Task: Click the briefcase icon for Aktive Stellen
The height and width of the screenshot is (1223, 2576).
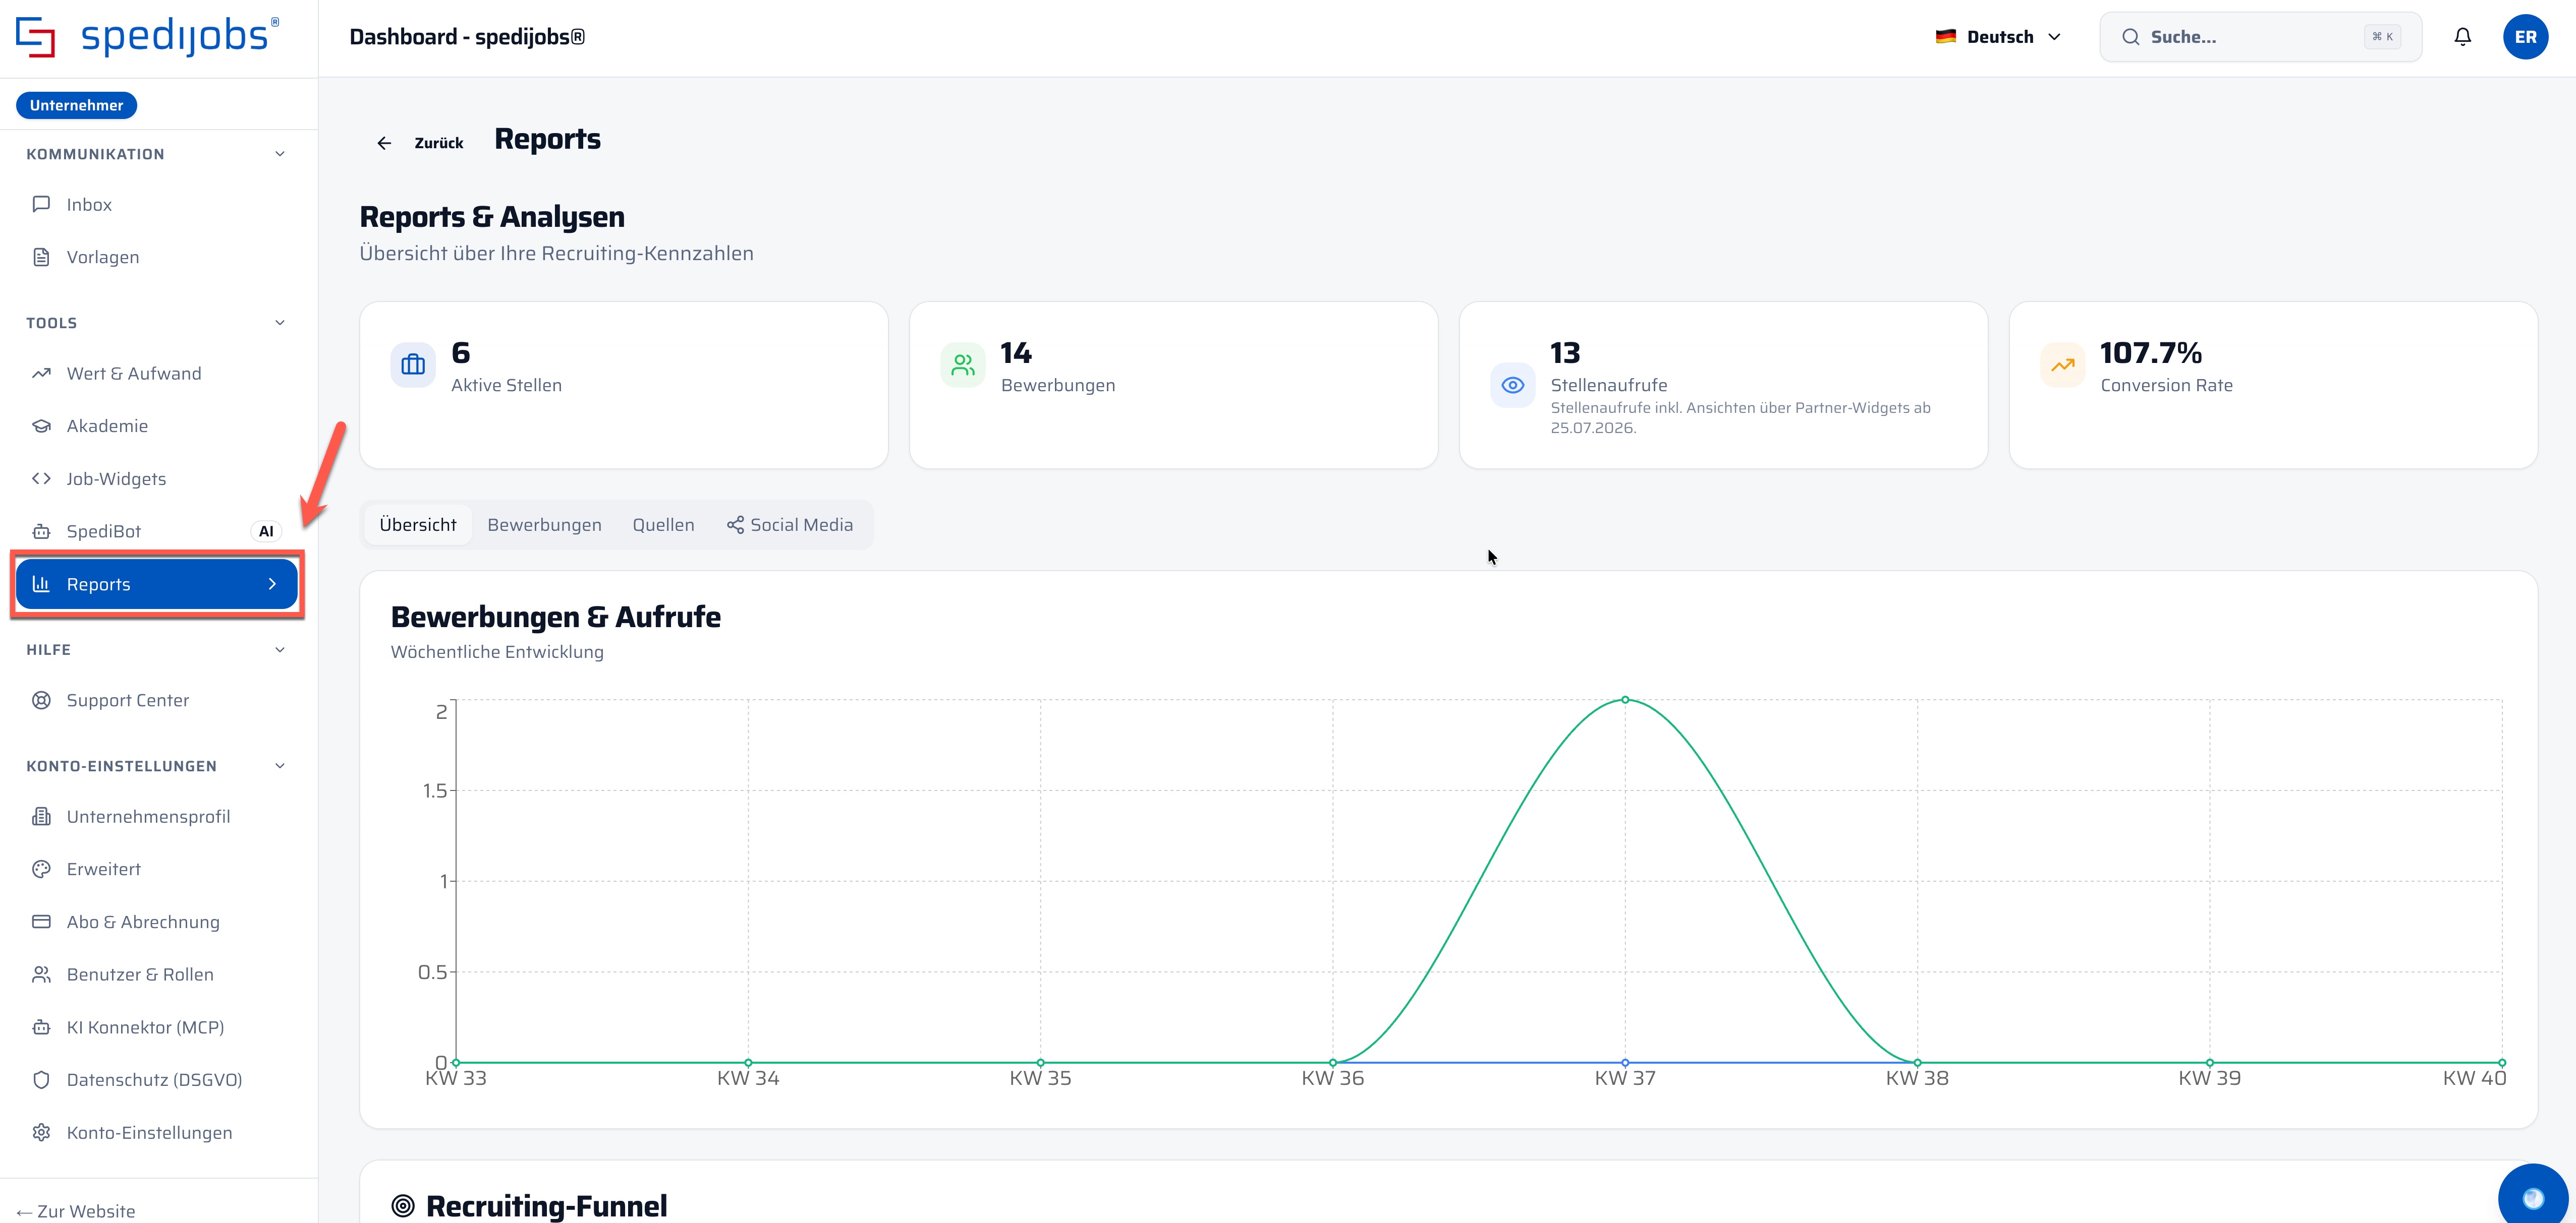Action: click(x=413, y=364)
